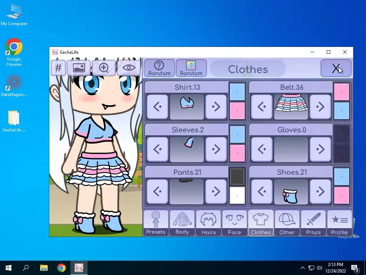
Task: Pick the blue Shirt color swatch
Action: (x=237, y=92)
